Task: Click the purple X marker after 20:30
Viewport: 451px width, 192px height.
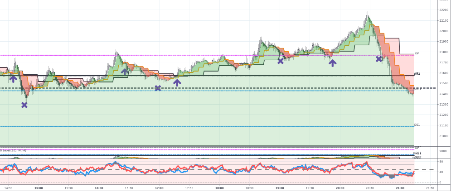Action: (379, 59)
